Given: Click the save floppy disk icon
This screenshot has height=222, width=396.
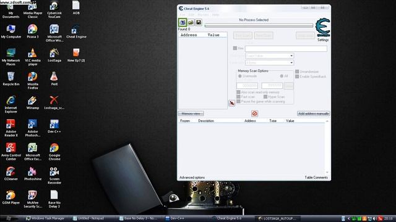Looking at the screenshot, I should click(x=199, y=22).
